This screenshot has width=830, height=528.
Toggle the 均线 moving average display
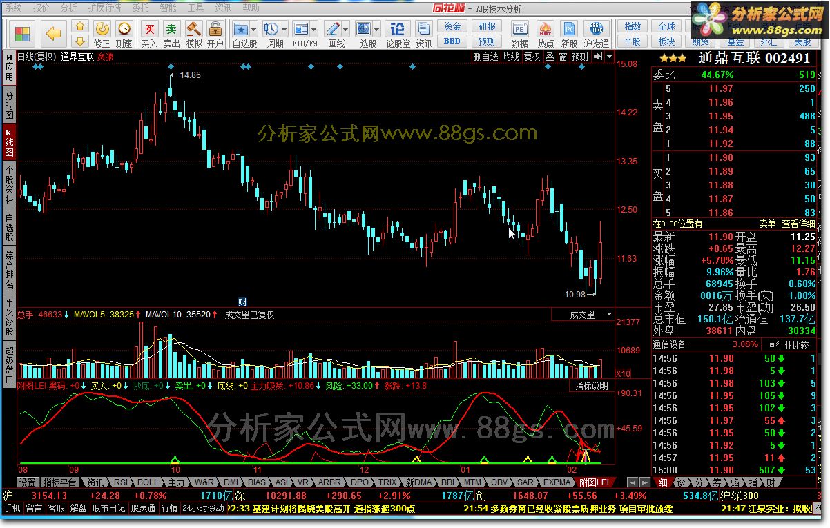pos(511,57)
